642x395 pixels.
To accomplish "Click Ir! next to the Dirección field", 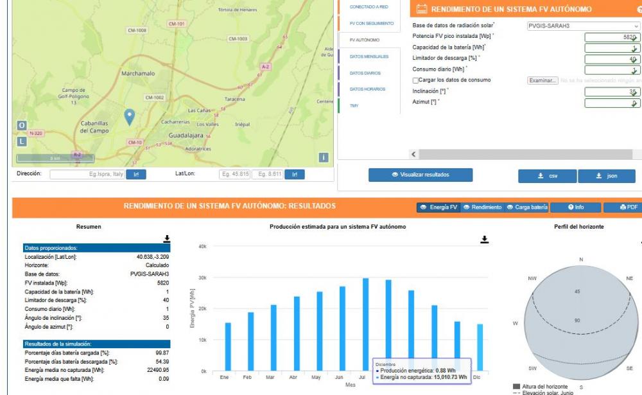I will tap(136, 175).
